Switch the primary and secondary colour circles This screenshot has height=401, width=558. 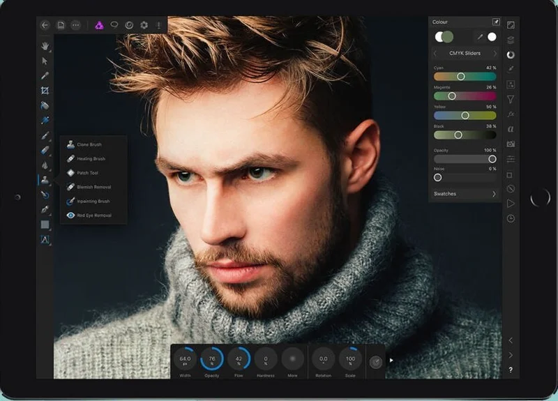[444, 37]
